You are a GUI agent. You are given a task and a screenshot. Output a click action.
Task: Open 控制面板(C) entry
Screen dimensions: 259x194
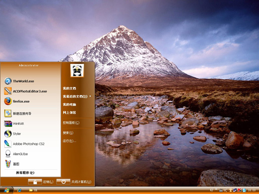coord(71,123)
